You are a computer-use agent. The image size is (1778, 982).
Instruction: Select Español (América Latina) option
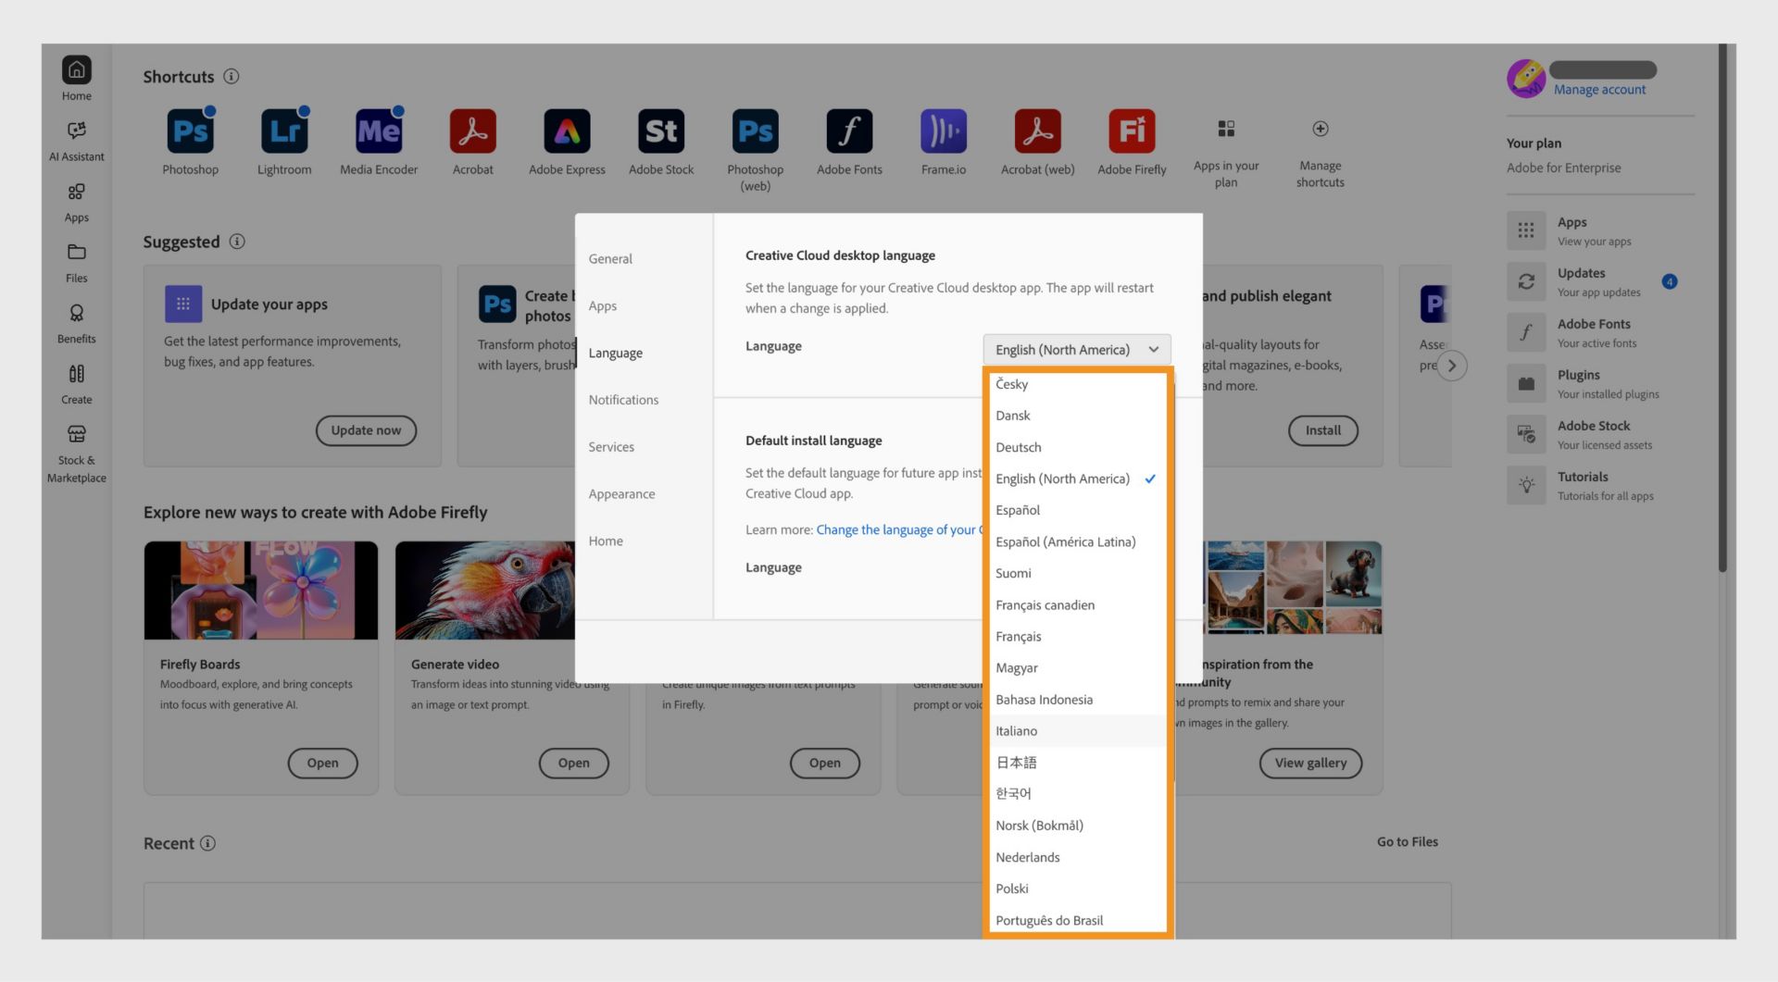tap(1076, 541)
